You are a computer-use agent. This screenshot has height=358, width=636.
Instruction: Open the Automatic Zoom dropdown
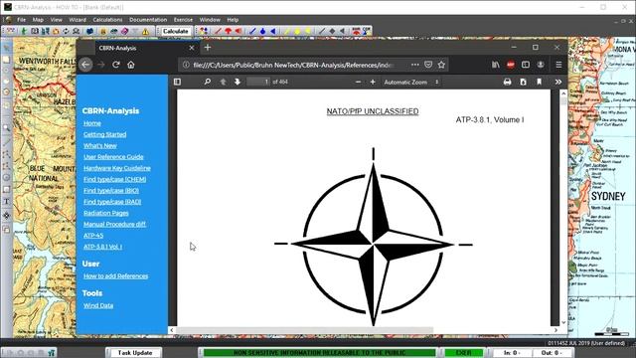(x=410, y=82)
